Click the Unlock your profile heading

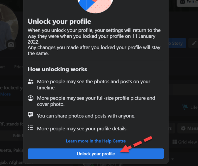59,21
